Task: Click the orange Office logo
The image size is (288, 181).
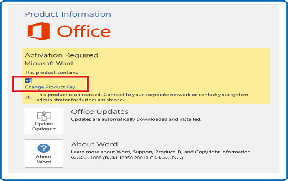Action: click(x=69, y=31)
